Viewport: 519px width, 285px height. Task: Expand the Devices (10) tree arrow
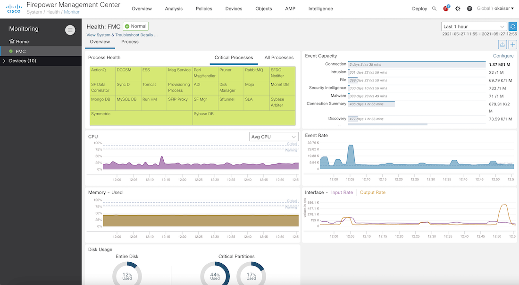4,61
